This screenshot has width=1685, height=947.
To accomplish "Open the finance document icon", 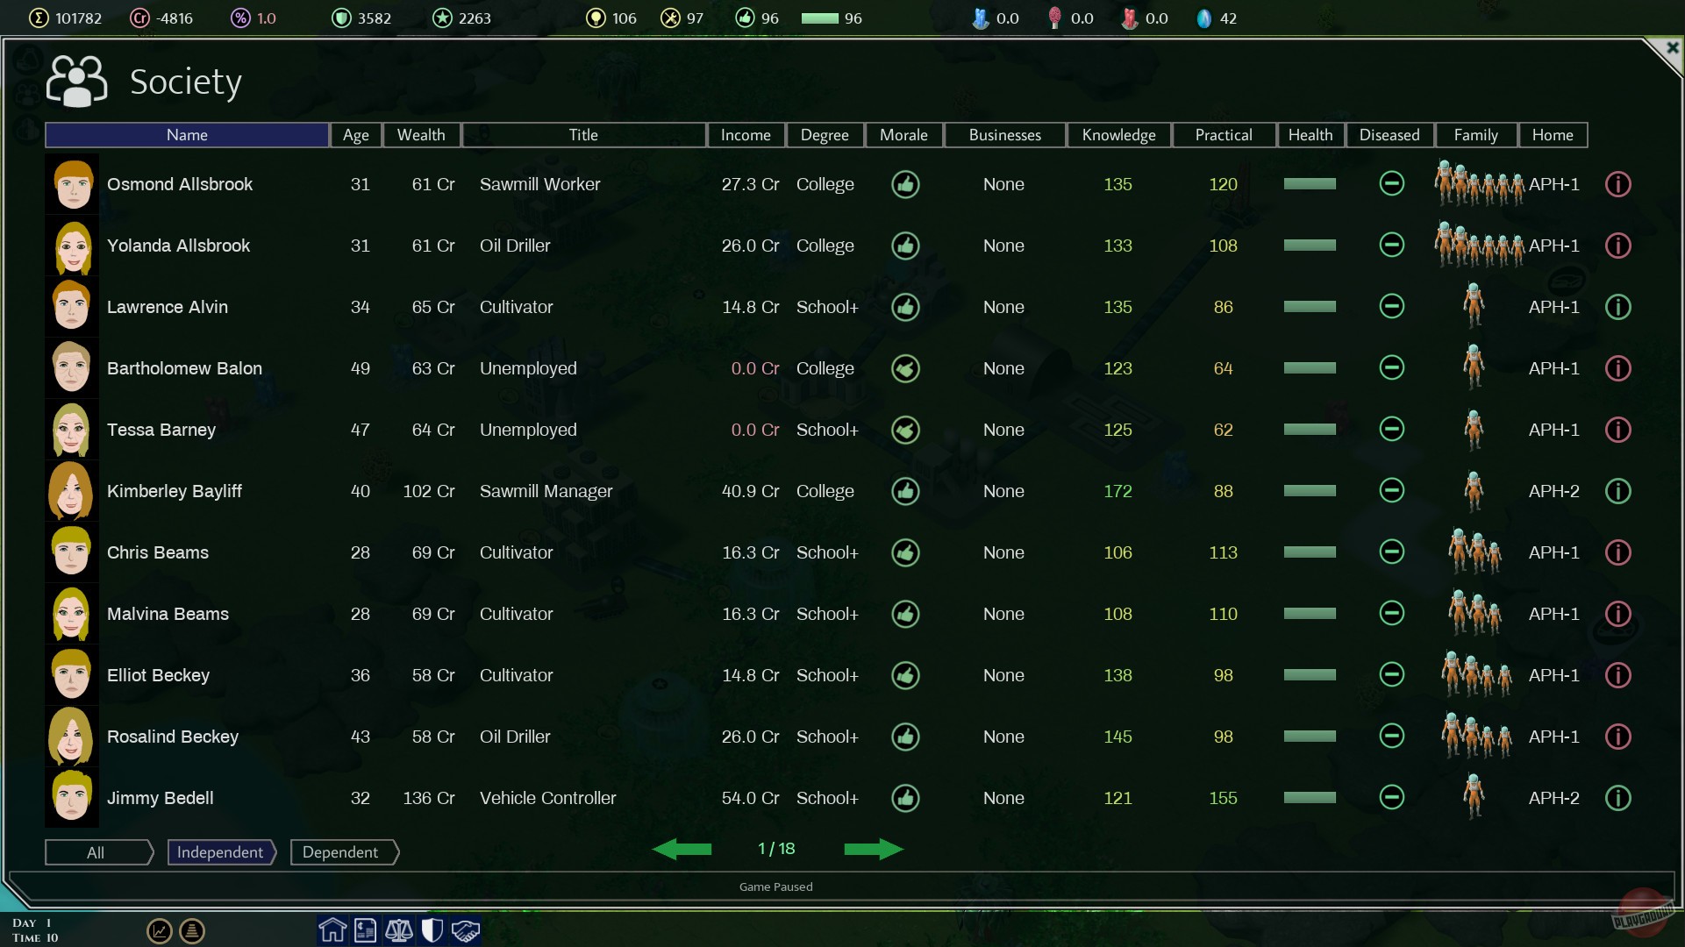I will pyautogui.click(x=366, y=929).
